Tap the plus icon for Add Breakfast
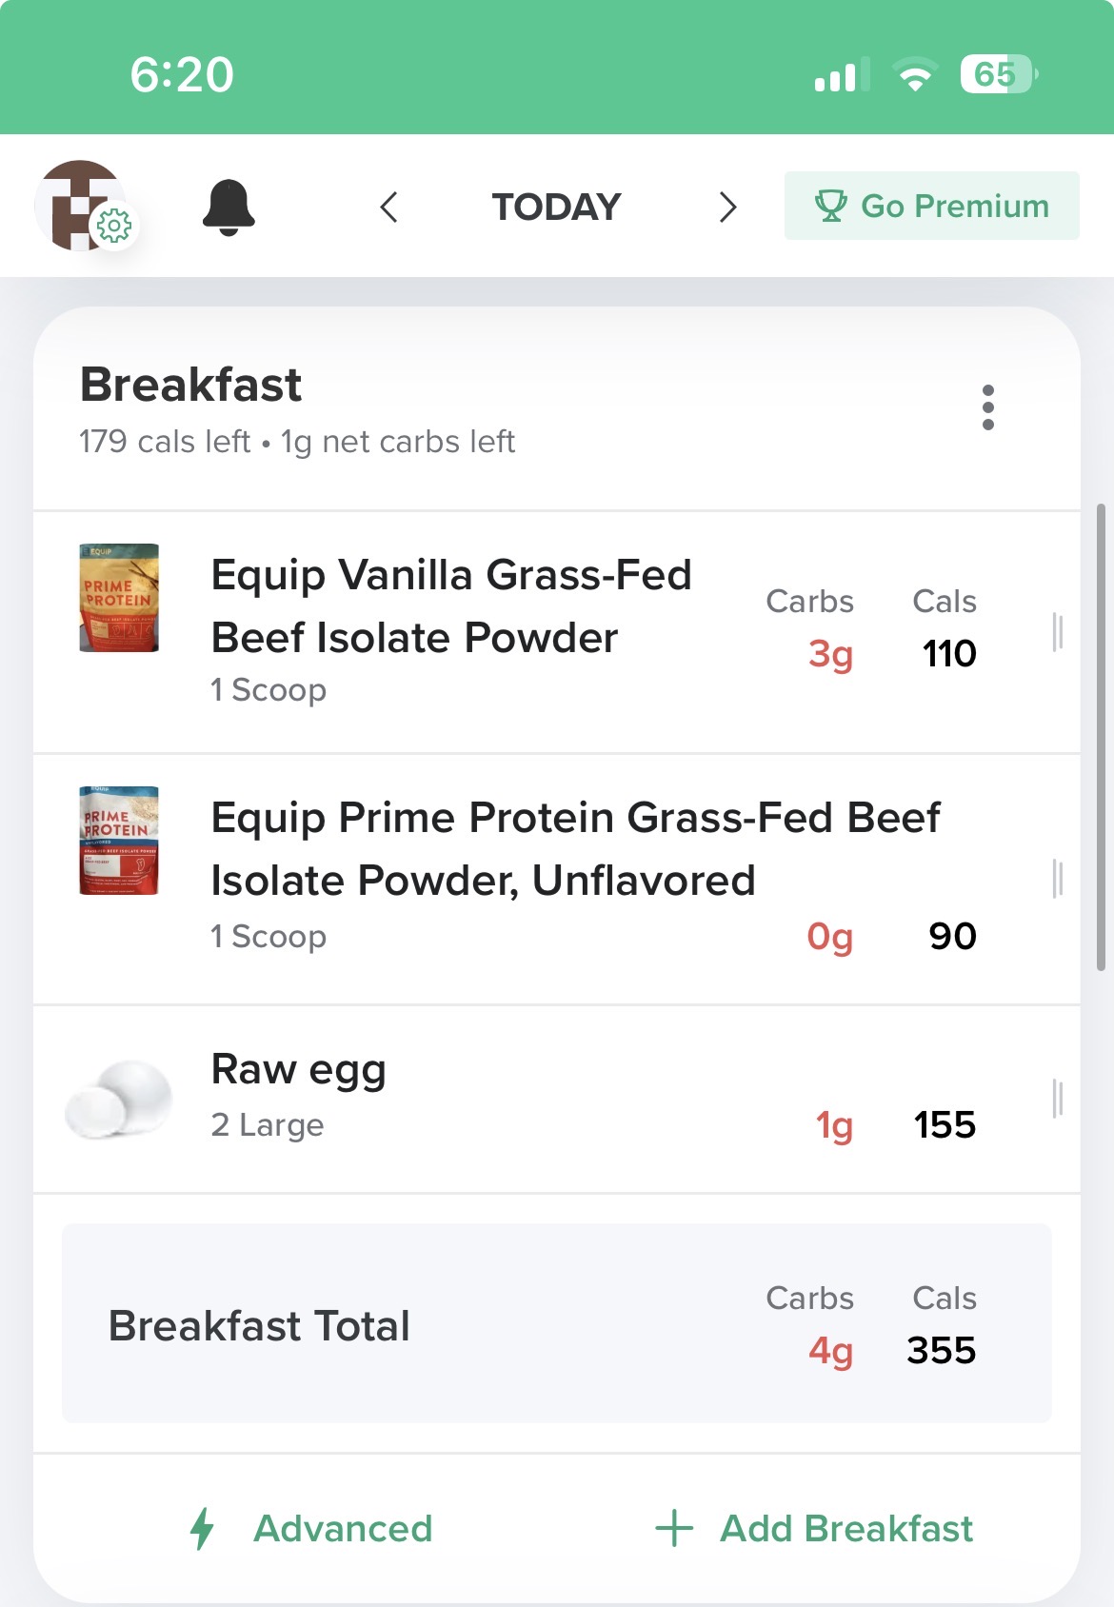Image resolution: width=1114 pixels, height=1607 pixels. pos(674,1528)
